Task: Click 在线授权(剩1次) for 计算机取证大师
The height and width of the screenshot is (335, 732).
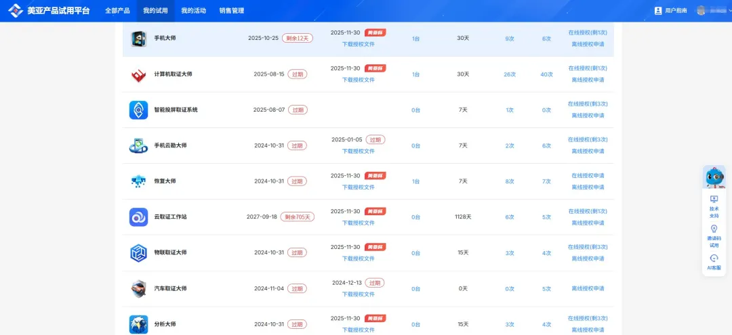Action: [588, 68]
